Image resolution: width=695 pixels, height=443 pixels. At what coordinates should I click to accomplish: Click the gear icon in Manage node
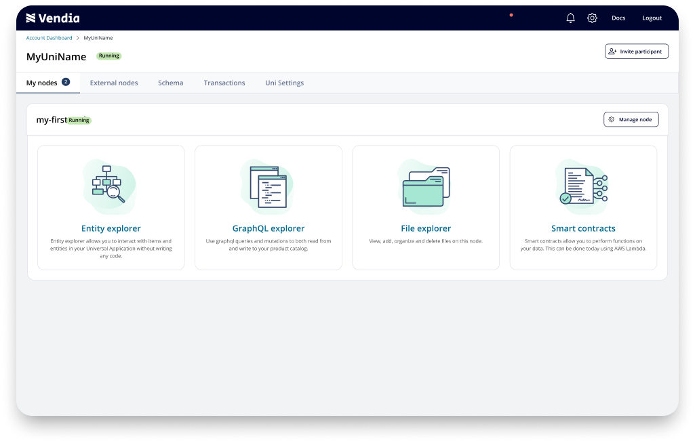pyautogui.click(x=611, y=120)
